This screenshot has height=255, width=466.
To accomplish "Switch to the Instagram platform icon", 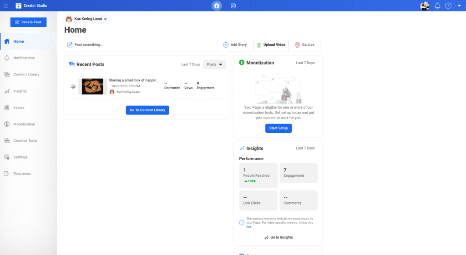I will point(233,6).
